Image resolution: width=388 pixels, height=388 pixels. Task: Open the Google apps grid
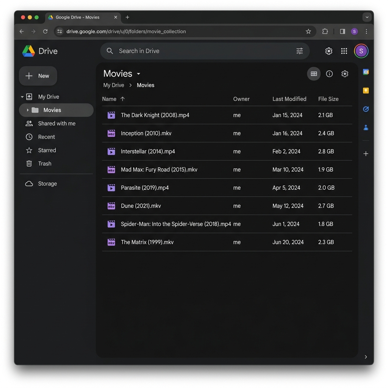(344, 51)
